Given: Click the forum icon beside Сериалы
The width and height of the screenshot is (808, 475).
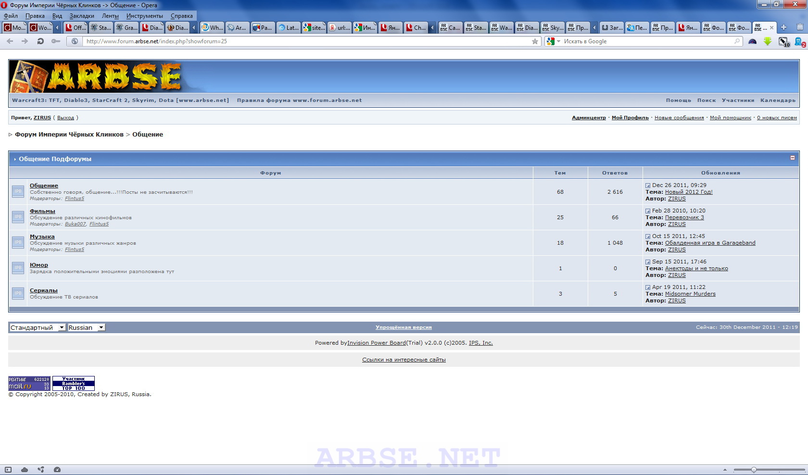Looking at the screenshot, I should tap(18, 293).
